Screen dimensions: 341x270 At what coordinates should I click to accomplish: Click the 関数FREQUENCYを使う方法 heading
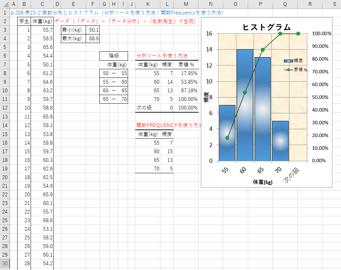[x=169, y=125]
